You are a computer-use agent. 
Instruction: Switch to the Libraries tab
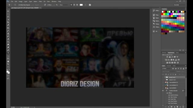click(164, 53)
